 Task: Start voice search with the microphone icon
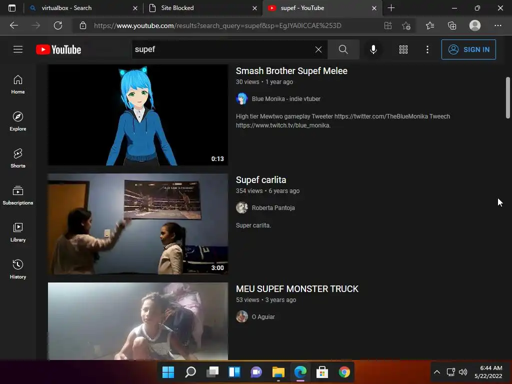(373, 49)
